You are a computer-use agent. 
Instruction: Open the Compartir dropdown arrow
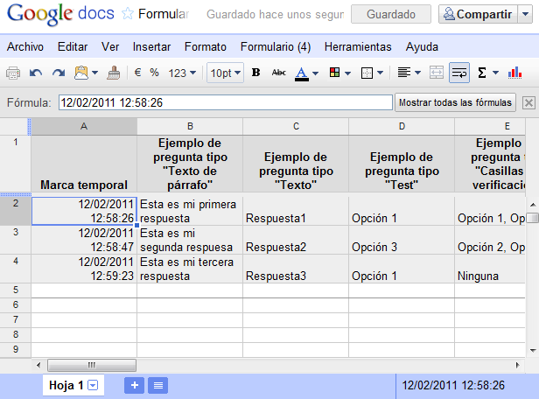(525, 14)
